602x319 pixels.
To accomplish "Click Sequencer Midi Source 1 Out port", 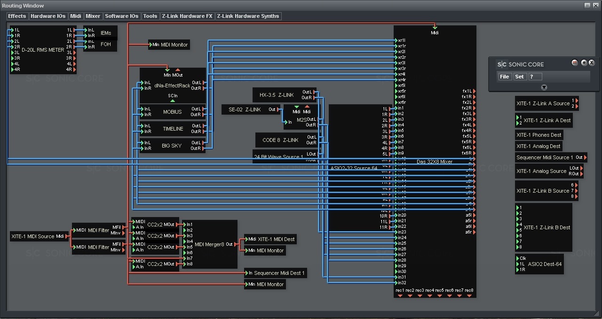I will tap(585, 157).
